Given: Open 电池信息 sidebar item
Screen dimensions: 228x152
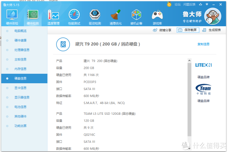Looking at the screenshot, I should point(24,107).
